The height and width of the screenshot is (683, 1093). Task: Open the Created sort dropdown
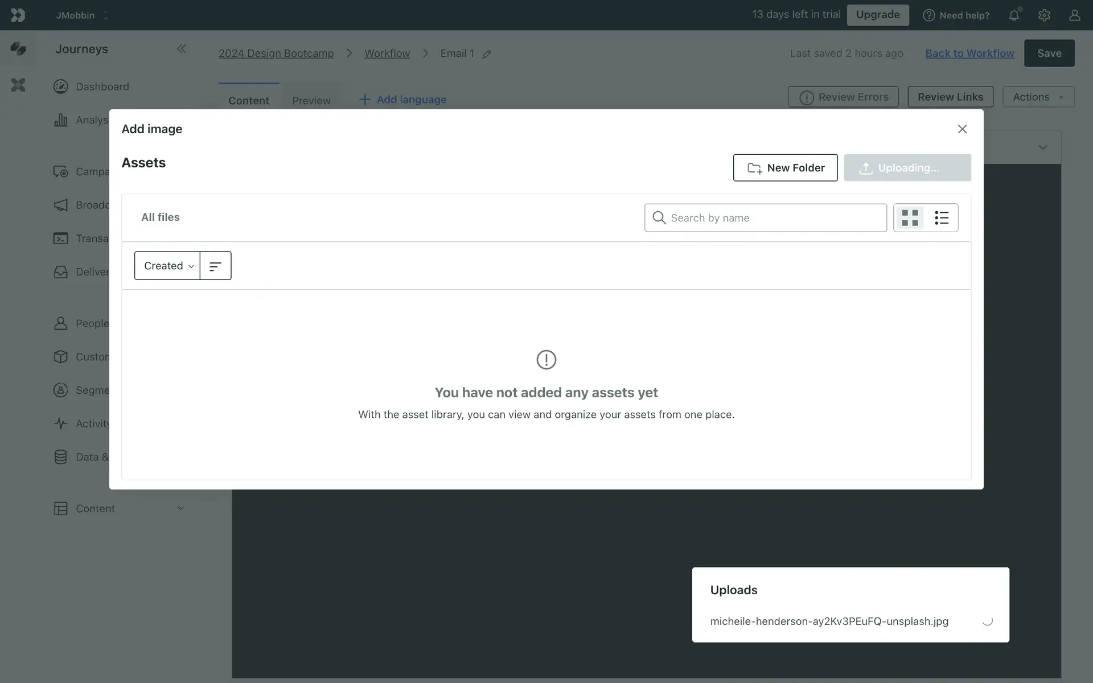tap(167, 266)
